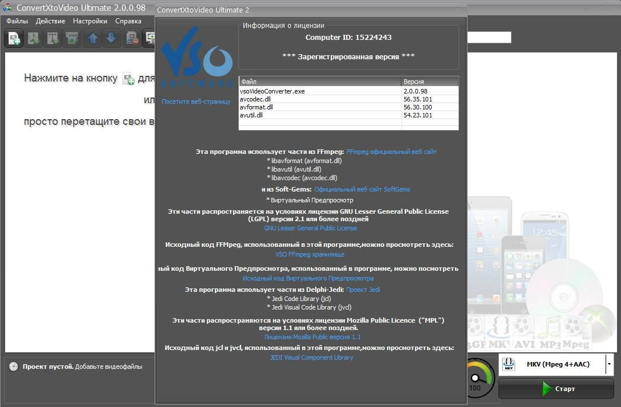Click the Посетите веб-страницу link
The image size is (621, 407).
[x=196, y=101]
